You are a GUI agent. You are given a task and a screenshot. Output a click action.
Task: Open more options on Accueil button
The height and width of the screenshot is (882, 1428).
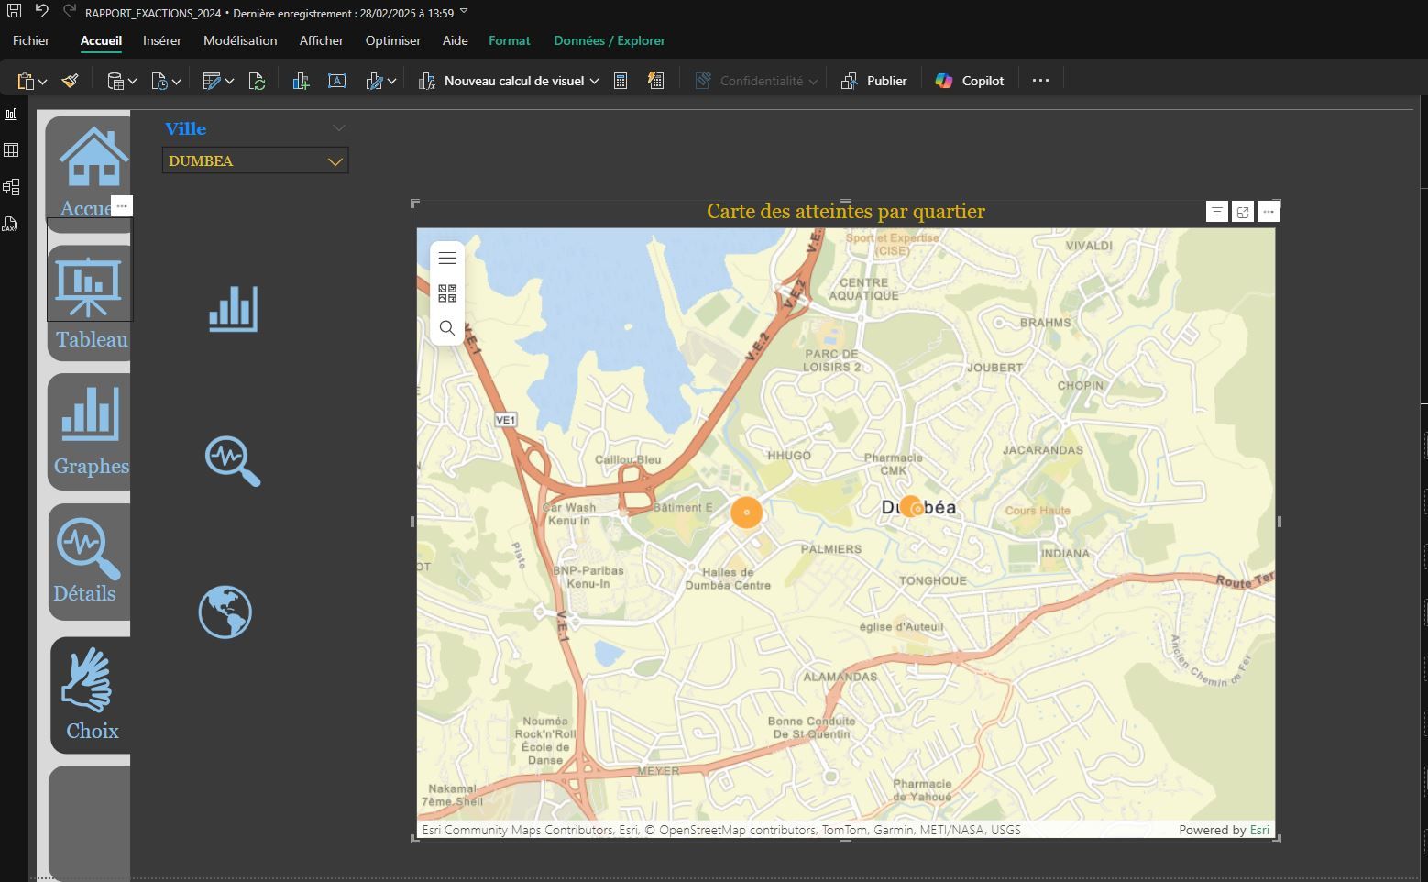[122, 206]
